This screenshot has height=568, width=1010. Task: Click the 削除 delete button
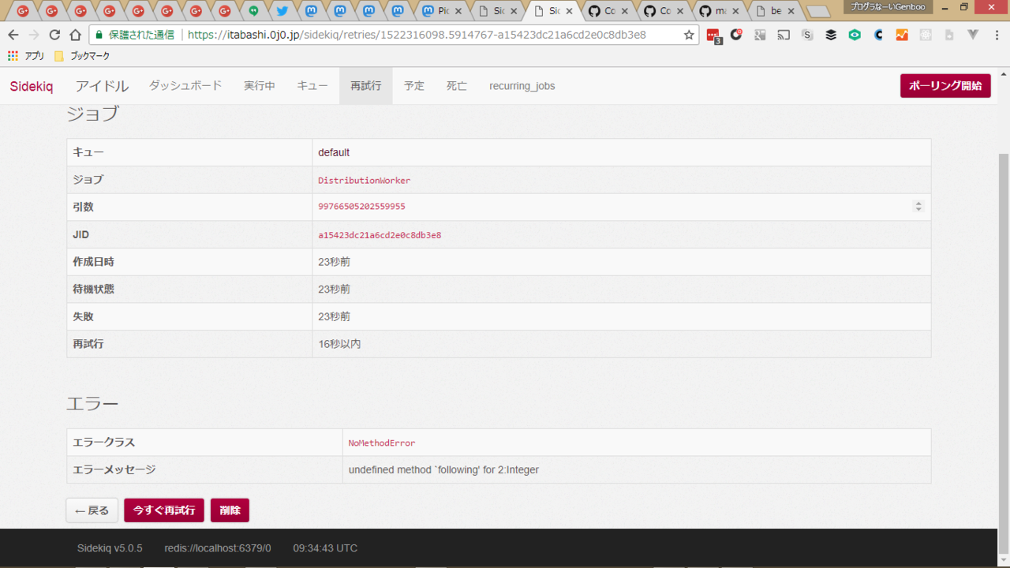230,510
